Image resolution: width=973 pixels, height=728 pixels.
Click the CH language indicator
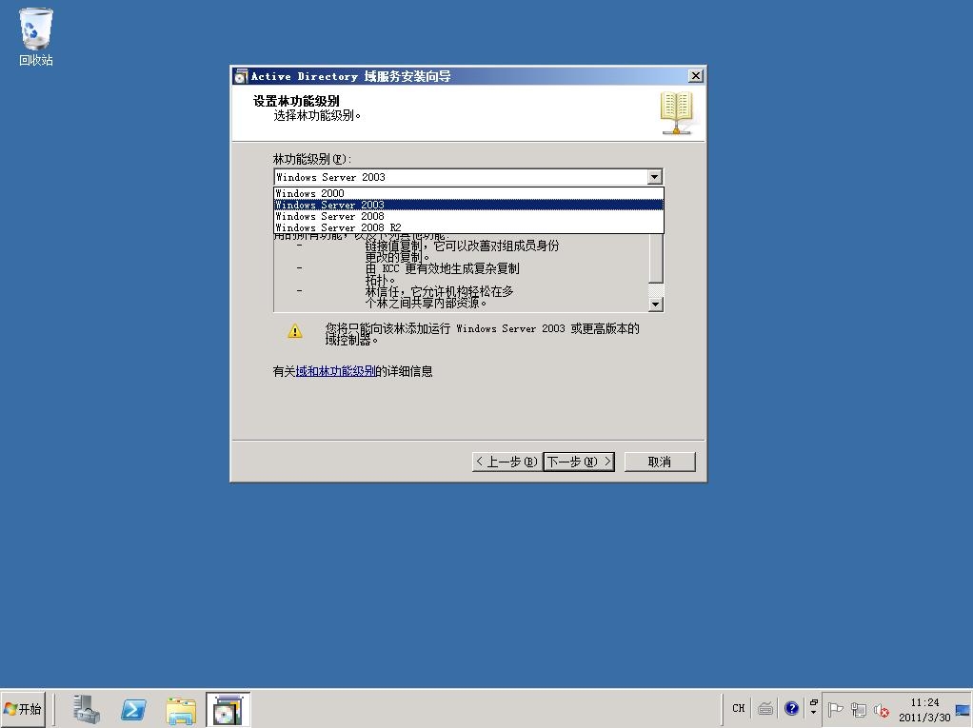click(x=738, y=708)
